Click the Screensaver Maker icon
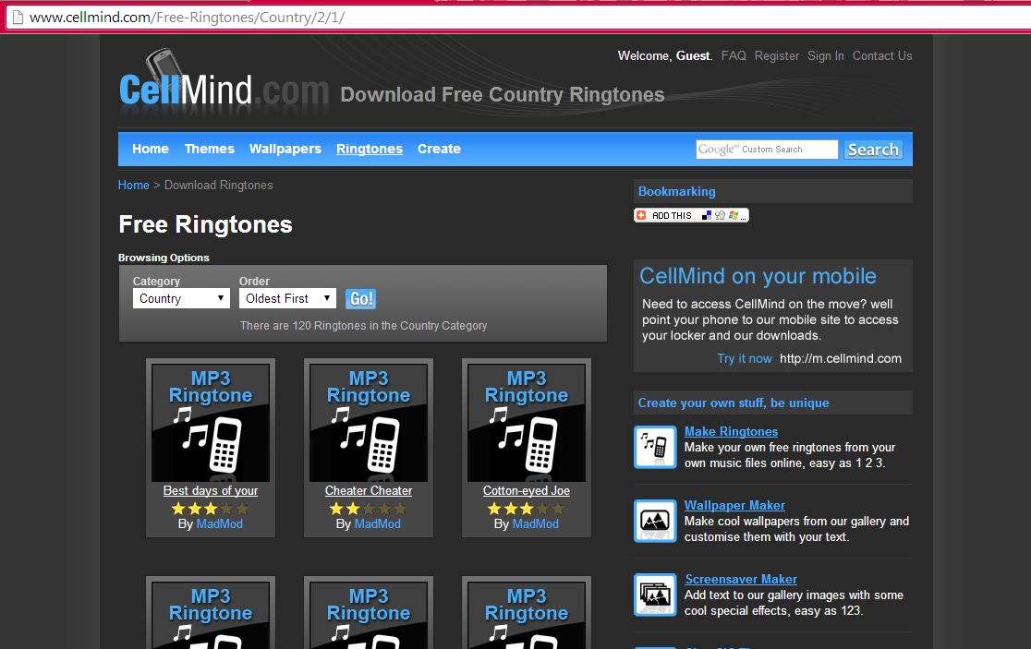The height and width of the screenshot is (649, 1031). click(x=655, y=595)
